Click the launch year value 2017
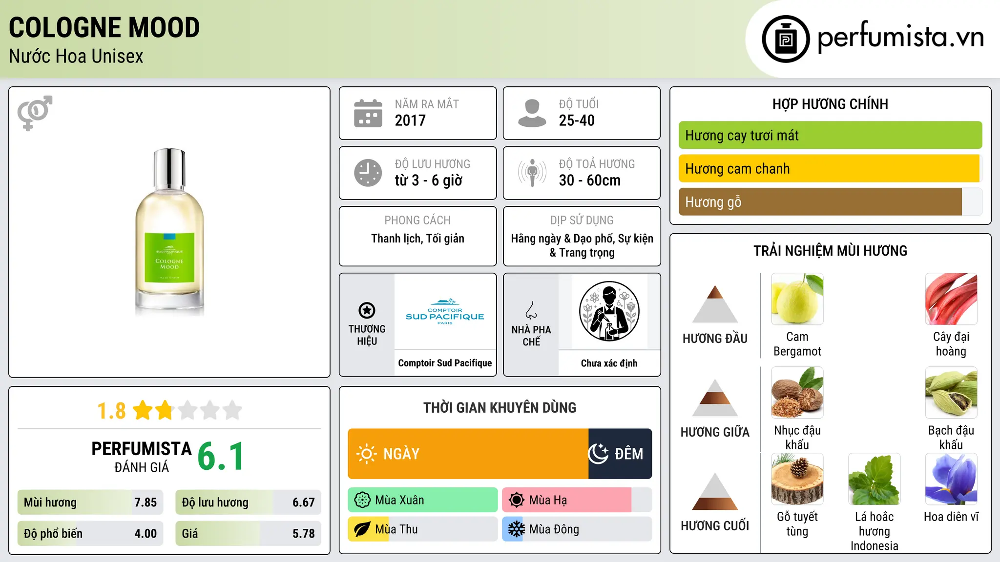1000x562 pixels. pyautogui.click(x=410, y=120)
